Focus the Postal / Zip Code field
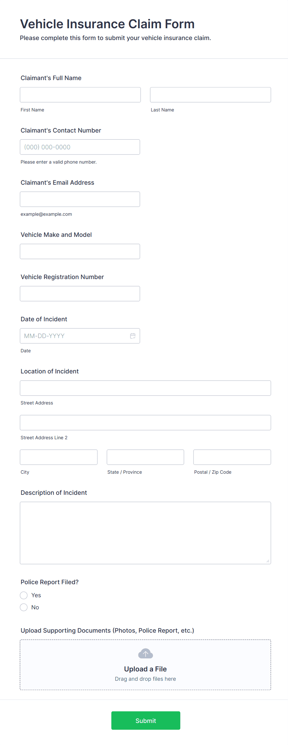The image size is (288, 745). (x=232, y=457)
